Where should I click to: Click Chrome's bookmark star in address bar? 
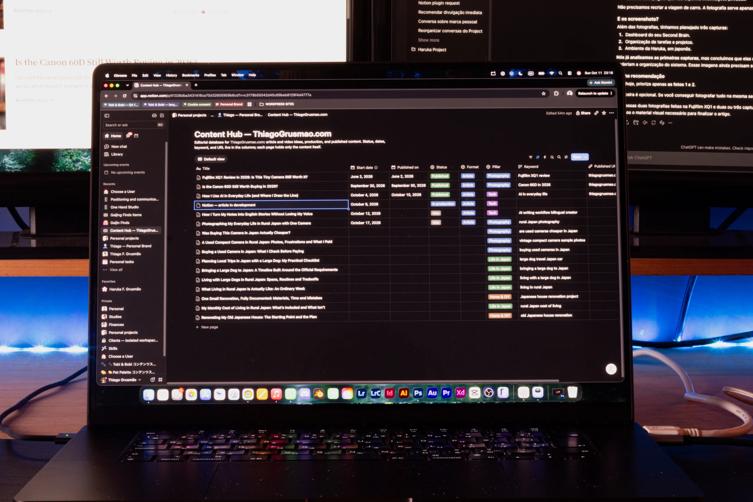[544, 94]
